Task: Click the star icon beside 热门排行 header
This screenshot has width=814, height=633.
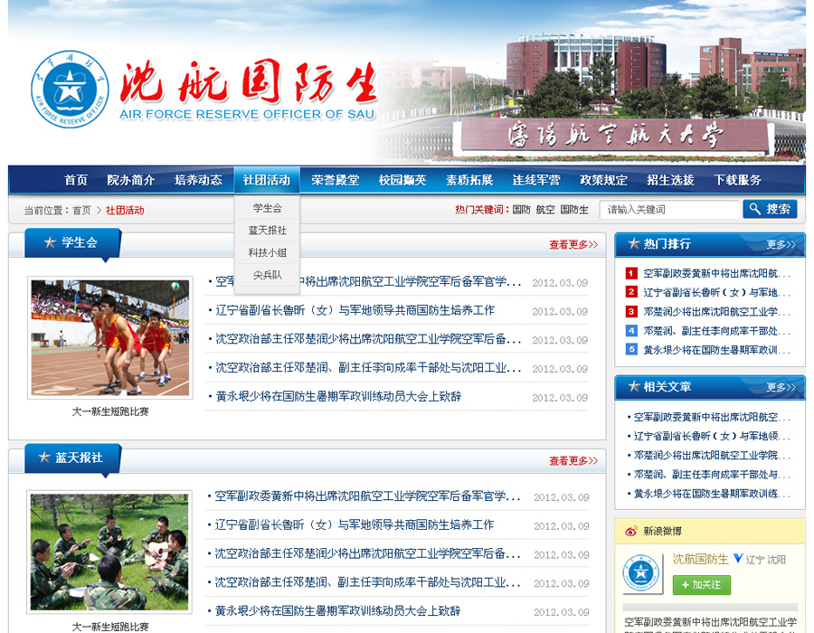Action: pyautogui.click(x=630, y=244)
